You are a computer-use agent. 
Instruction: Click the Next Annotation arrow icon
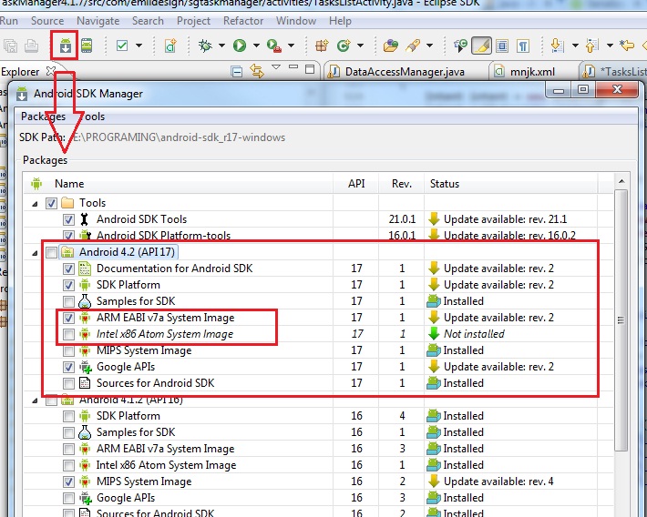pos(557,46)
